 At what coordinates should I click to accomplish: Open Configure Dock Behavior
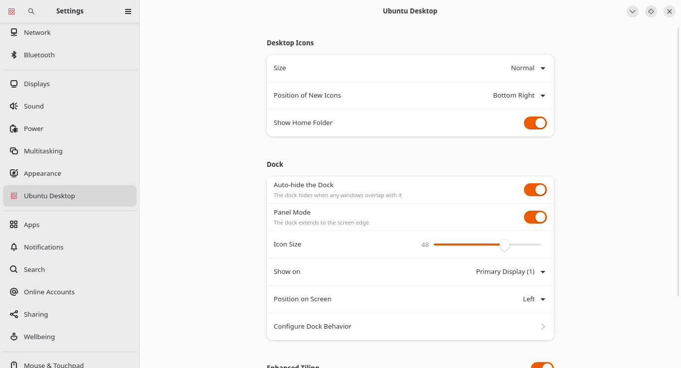[x=410, y=327]
